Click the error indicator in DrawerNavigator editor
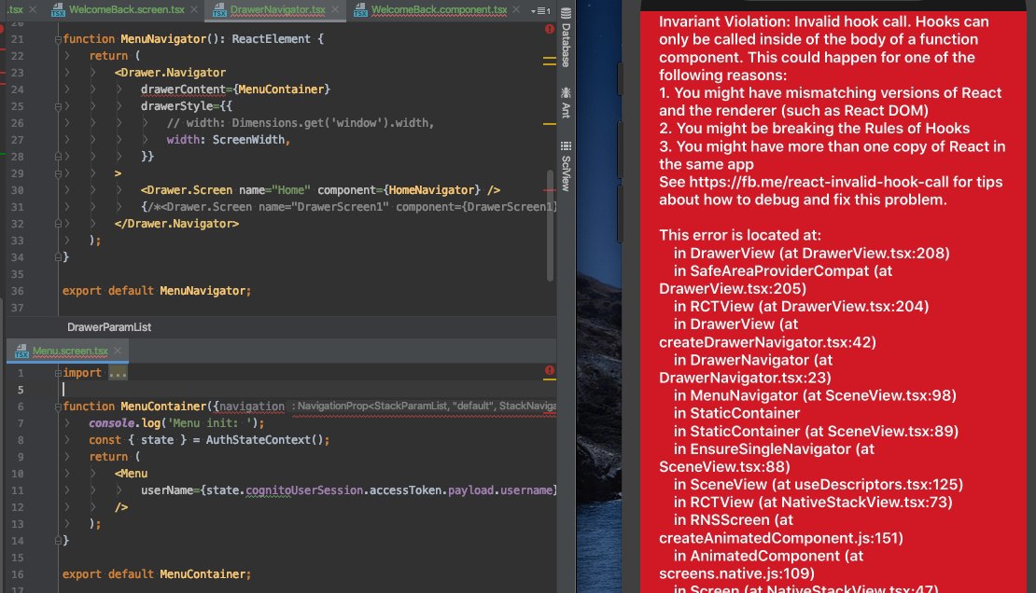 pos(549,29)
